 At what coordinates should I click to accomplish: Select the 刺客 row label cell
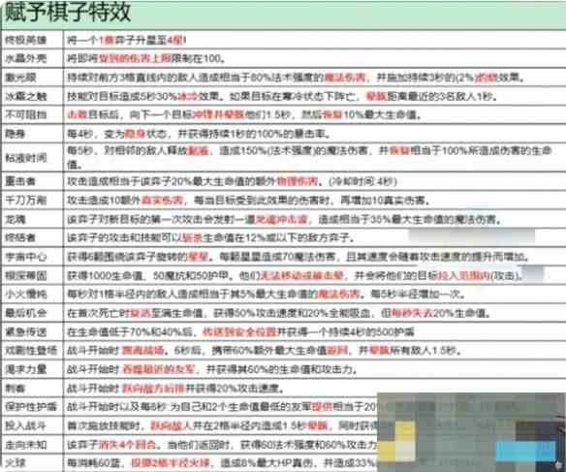(33, 389)
